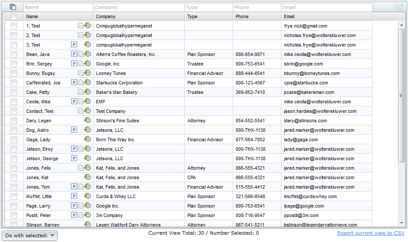Viewport: 408px width, 242px height.
Task: Open the history clock icon for Gaga, Lady
Action: (x=88, y=139)
